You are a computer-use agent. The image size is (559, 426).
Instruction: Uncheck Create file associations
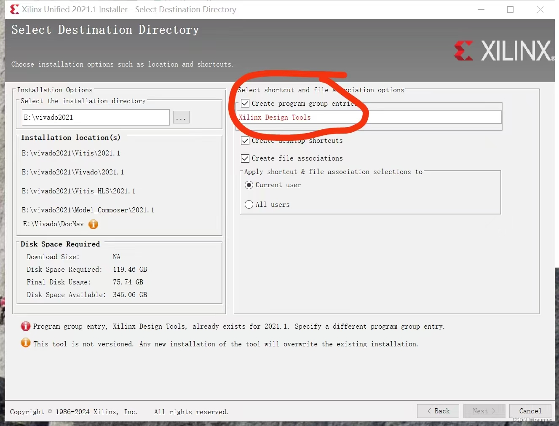(245, 158)
